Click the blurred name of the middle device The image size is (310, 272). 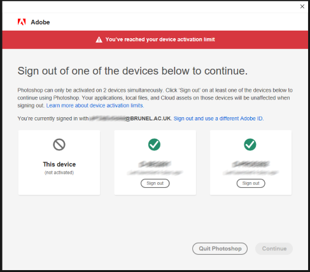click(155, 164)
